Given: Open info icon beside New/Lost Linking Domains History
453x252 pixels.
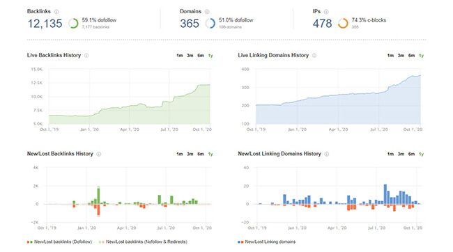Looking at the screenshot, I should pos(327,154).
